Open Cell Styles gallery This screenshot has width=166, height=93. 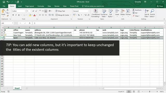(110, 13)
